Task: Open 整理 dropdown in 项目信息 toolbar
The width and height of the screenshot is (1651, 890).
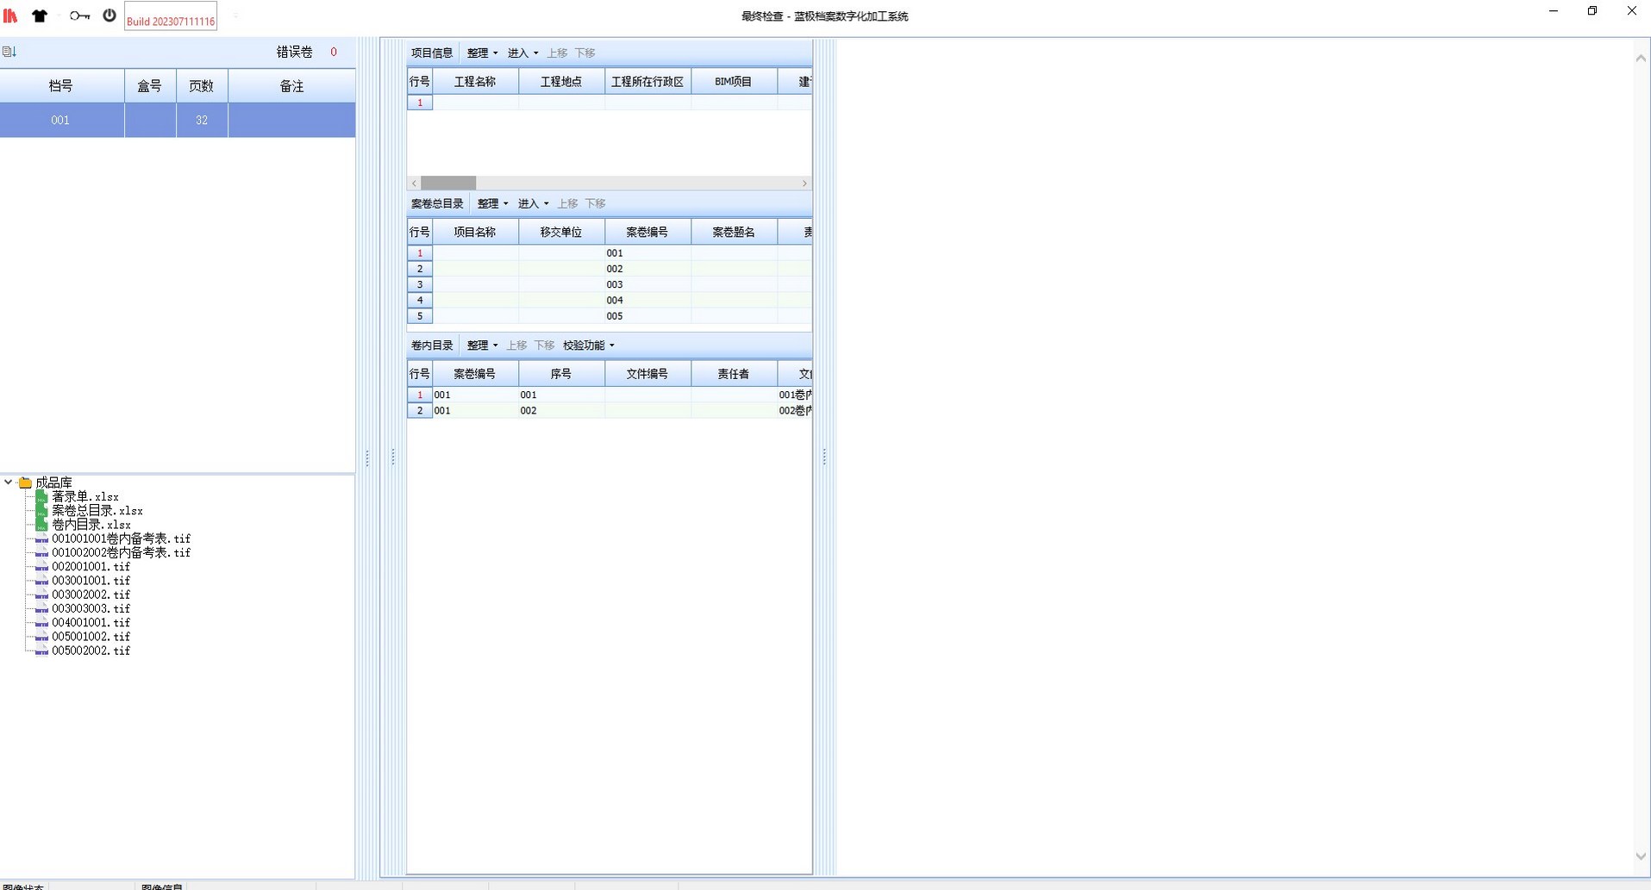Action: click(x=482, y=53)
